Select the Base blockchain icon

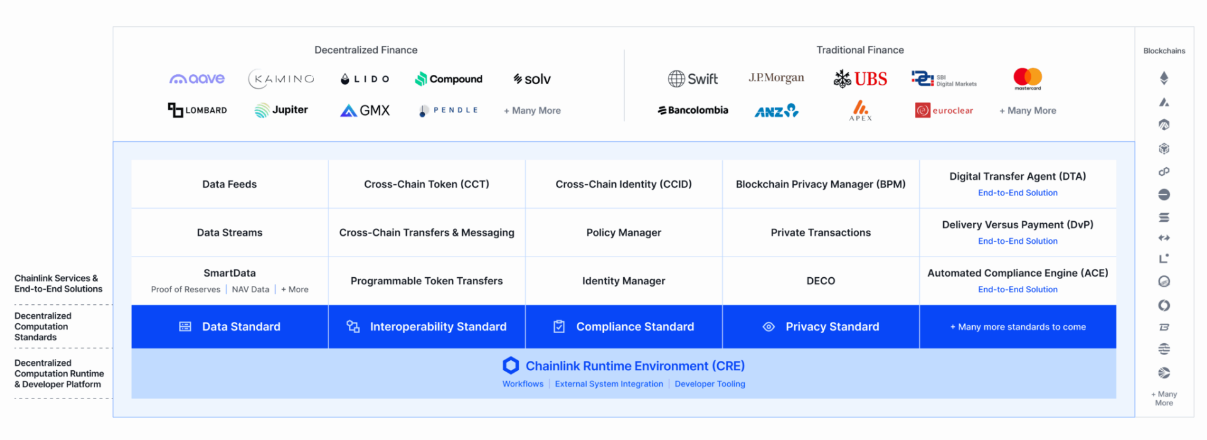pos(1164,195)
